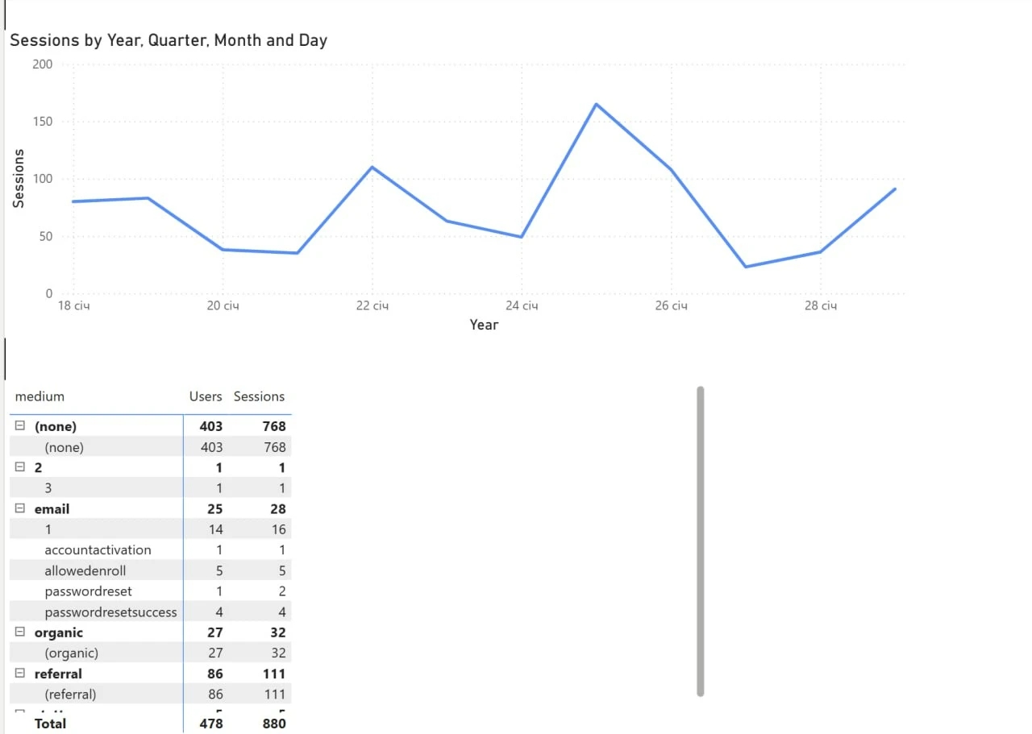Collapse the organic medium group

(21, 632)
